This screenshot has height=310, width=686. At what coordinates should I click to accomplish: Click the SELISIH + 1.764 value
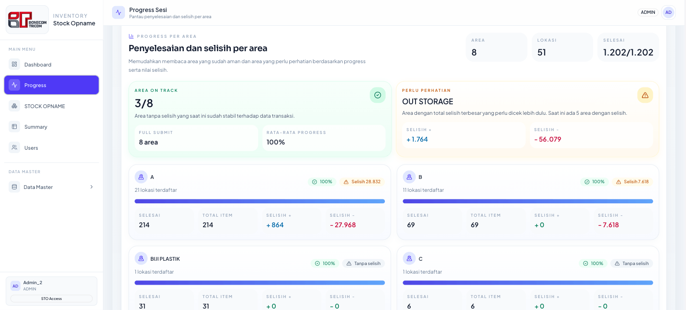tap(417, 139)
